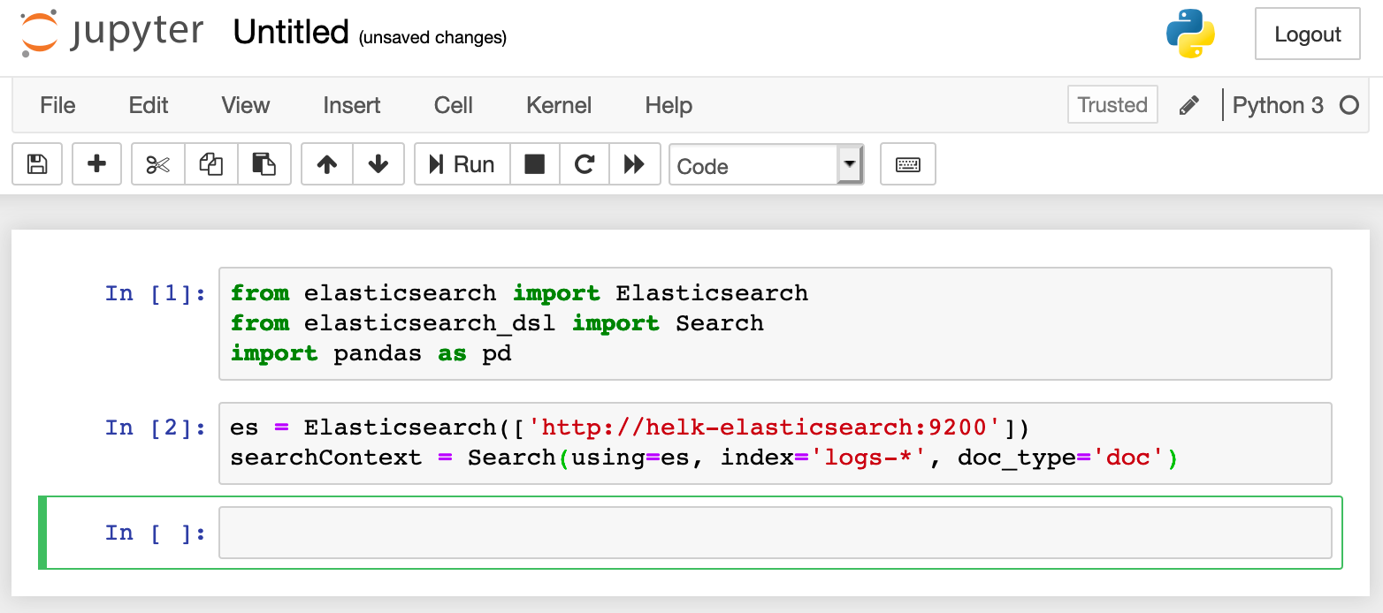Viewport: 1383px width, 613px height.
Task: Restart the kernel
Action: [x=585, y=164]
